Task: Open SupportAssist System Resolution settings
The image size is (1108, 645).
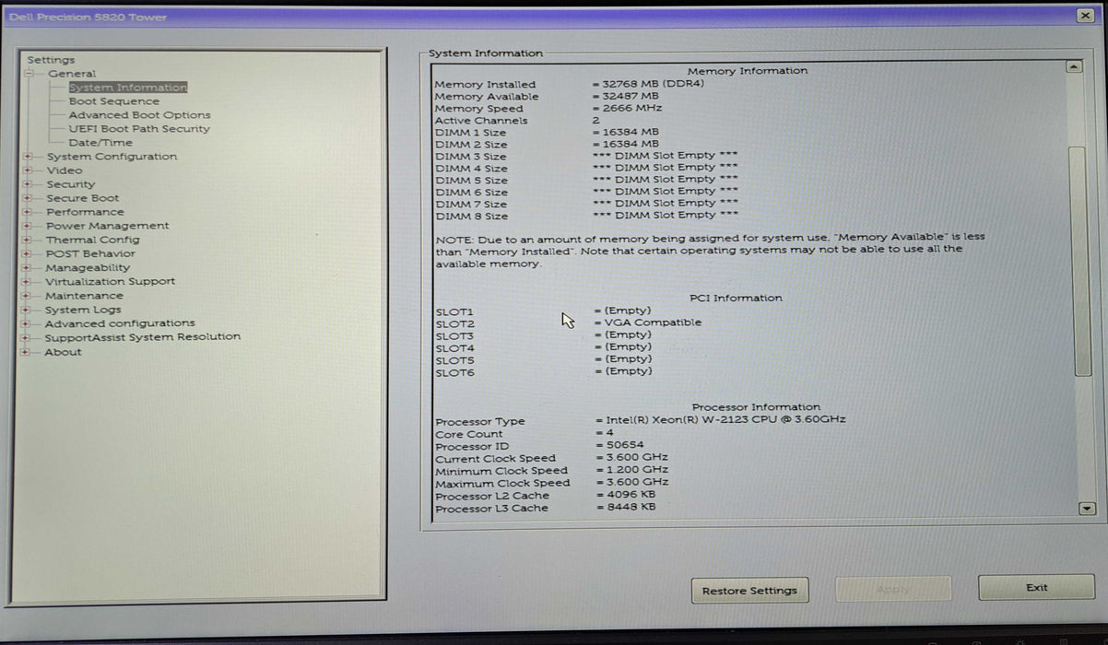Action: (x=144, y=337)
